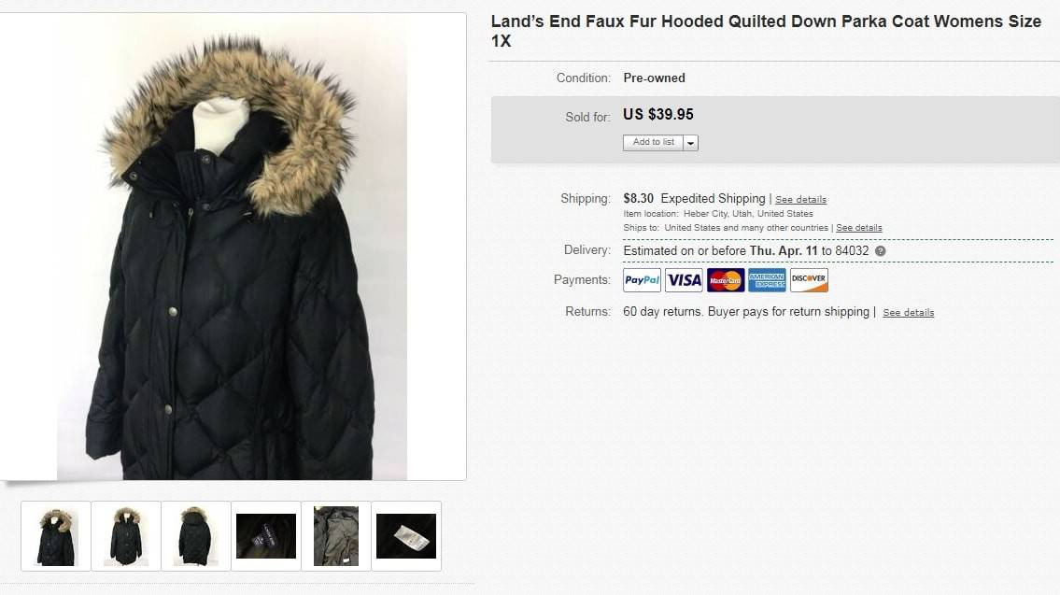This screenshot has height=595, width=1060.
Task: Select third thumbnail showing coat back
Action: [x=196, y=536]
